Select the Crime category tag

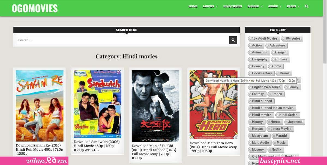276,66
